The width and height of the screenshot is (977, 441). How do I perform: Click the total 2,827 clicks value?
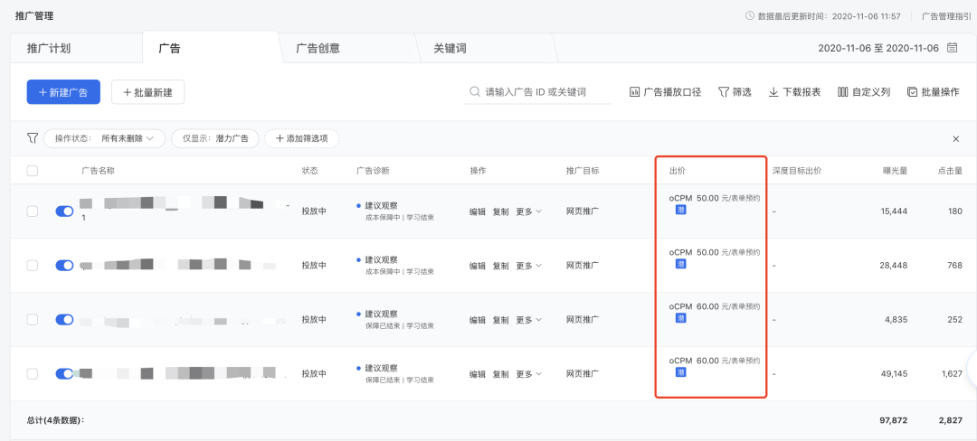point(951,420)
